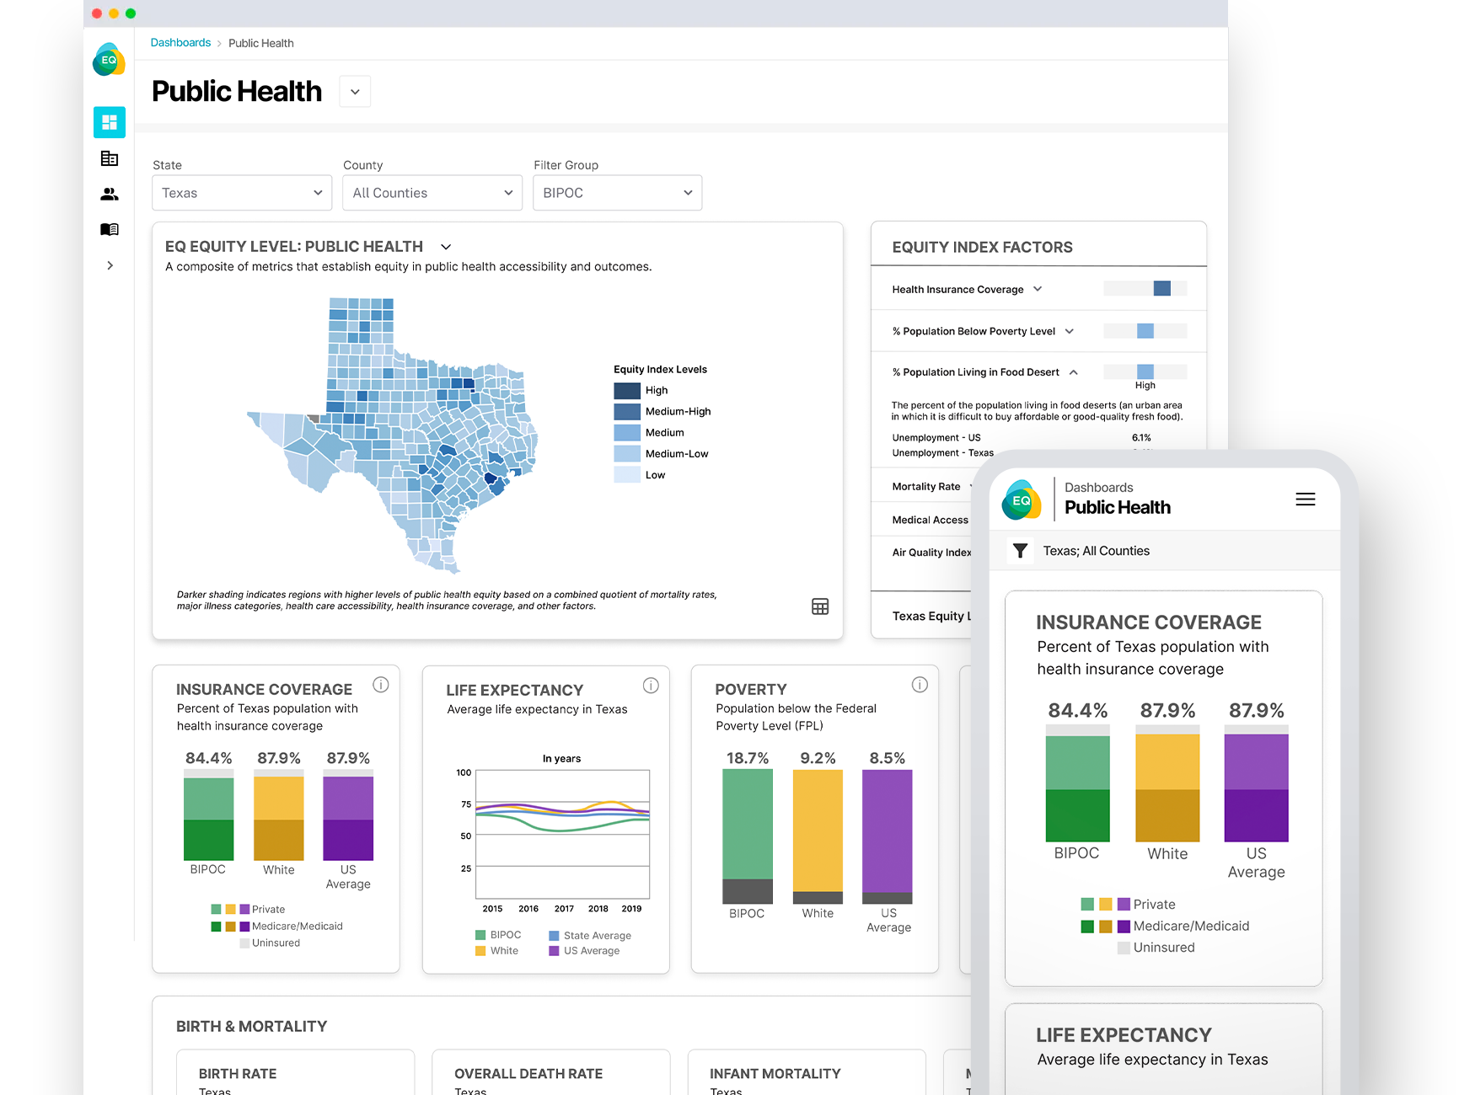
Task: Open the BIPOC filter group dropdown
Action: [x=617, y=193]
